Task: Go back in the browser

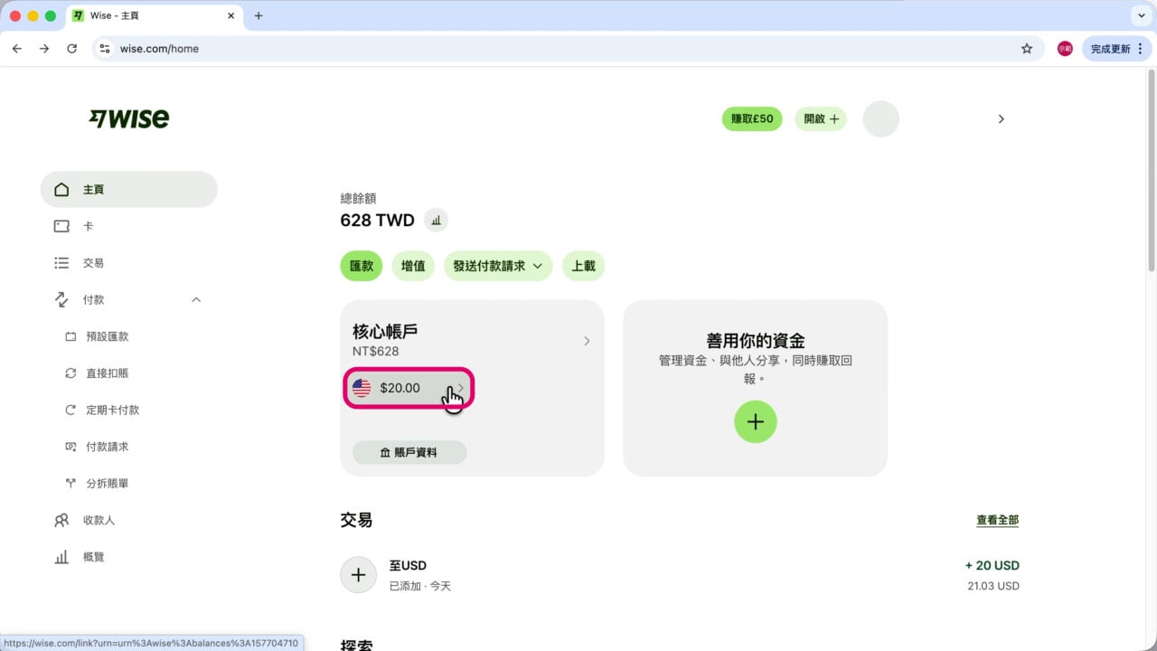Action: [16, 49]
